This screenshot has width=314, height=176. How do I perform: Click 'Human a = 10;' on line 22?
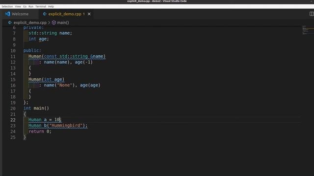coord(45,120)
